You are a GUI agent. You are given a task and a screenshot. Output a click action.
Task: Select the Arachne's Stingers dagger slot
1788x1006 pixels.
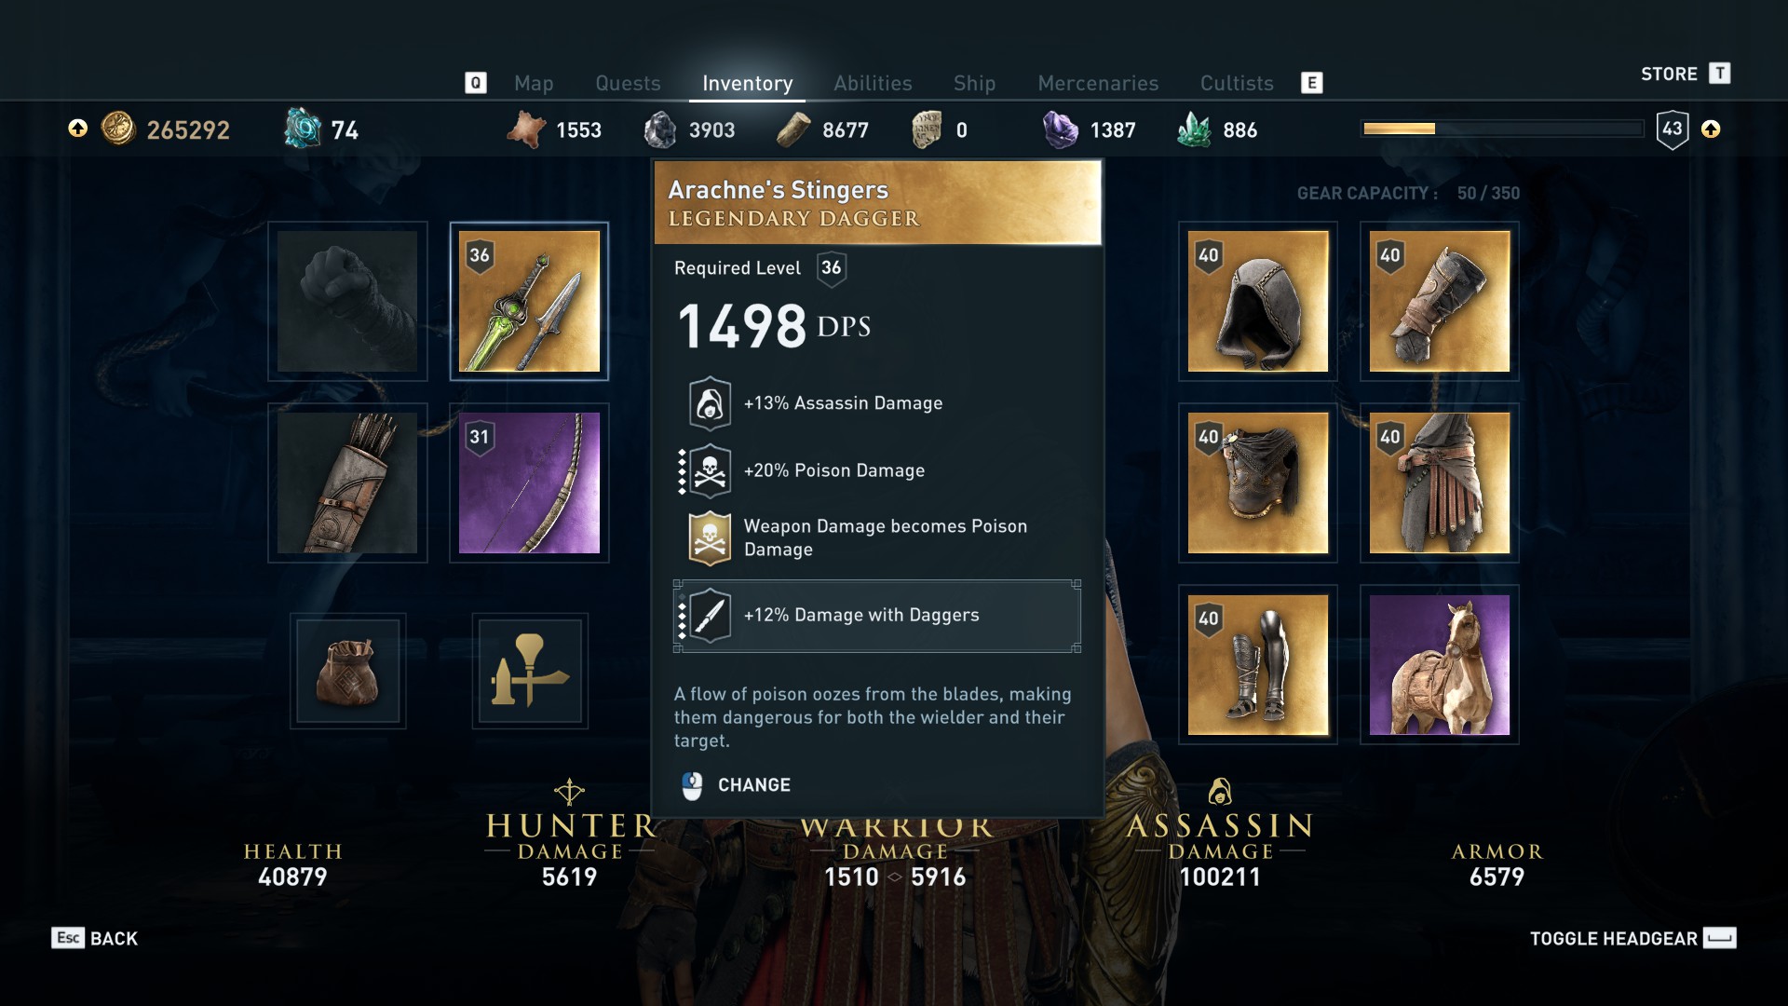[x=529, y=301]
